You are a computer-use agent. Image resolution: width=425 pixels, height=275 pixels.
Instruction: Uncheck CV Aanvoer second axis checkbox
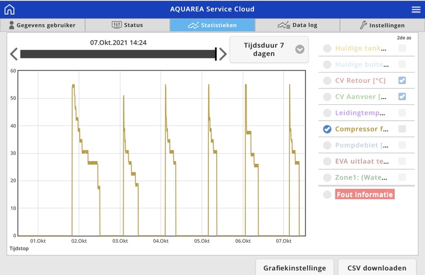click(x=402, y=96)
